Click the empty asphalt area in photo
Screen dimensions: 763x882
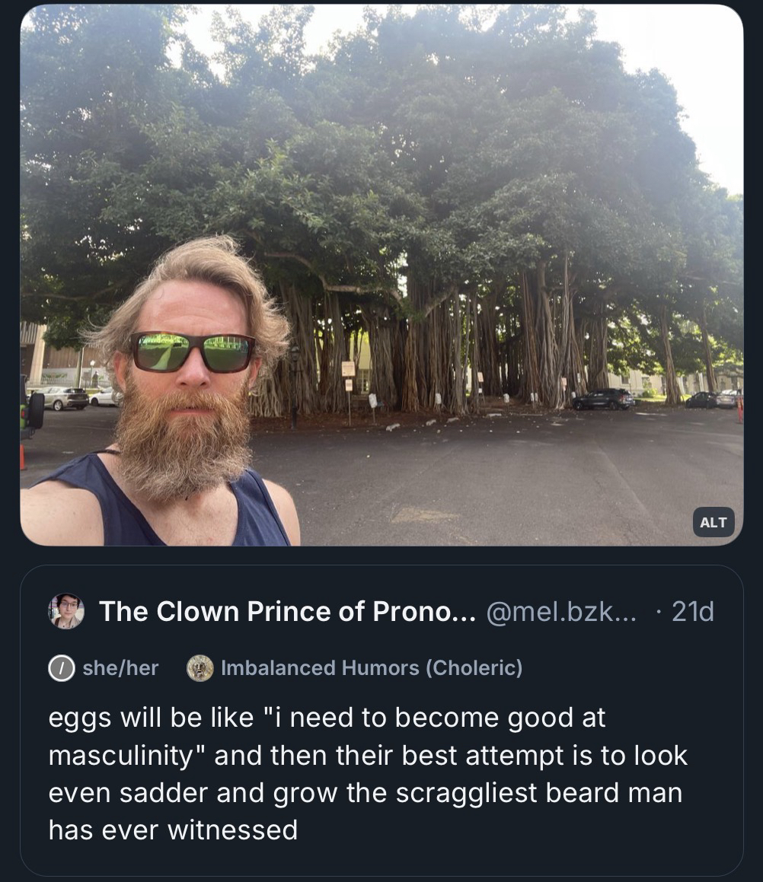pos(495,479)
